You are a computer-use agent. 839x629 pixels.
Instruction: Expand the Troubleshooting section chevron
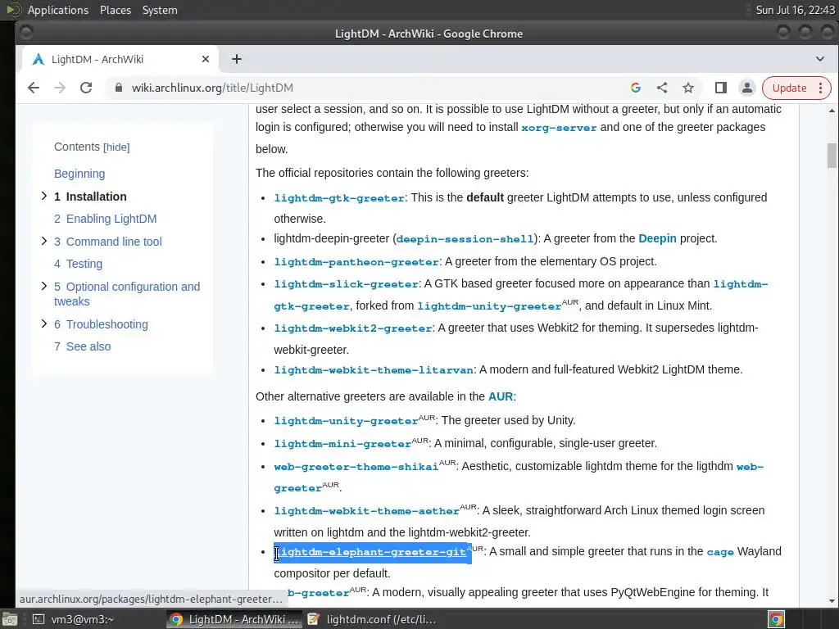click(44, 324)
